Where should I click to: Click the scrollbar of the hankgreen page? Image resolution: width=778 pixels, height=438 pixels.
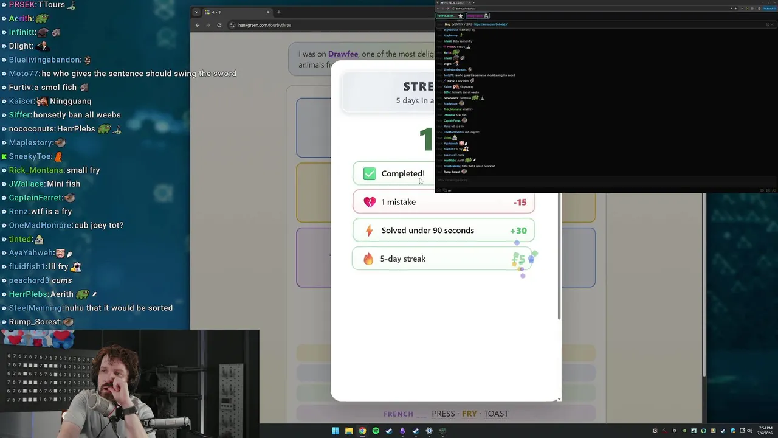tap(704, 286)
